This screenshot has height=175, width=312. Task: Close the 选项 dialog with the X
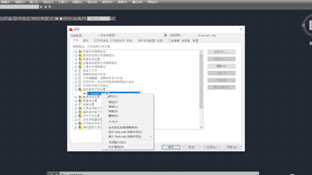click(x=241, y=29)
